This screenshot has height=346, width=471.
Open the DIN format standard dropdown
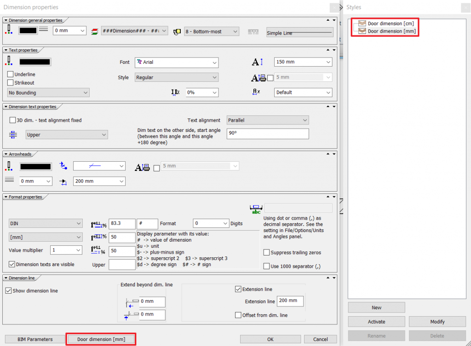point(45,224)
